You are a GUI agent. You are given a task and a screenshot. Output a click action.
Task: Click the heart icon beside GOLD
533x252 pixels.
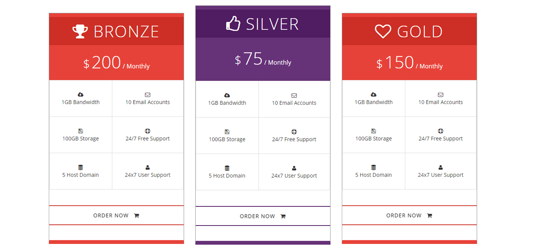click(x=383, y=32)
